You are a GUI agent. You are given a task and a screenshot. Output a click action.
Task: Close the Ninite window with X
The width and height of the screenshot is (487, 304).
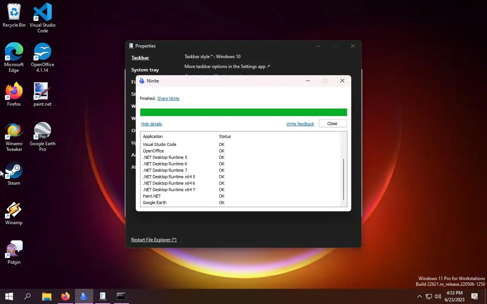pos(342,81)
